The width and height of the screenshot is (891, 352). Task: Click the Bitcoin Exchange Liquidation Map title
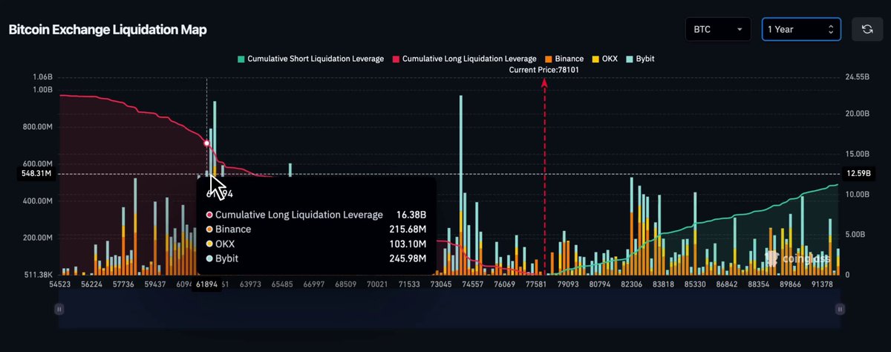click(108, 30)
